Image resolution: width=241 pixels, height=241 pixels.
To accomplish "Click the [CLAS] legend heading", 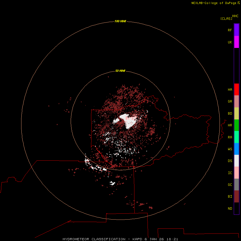I will click(x=226, y=18).
